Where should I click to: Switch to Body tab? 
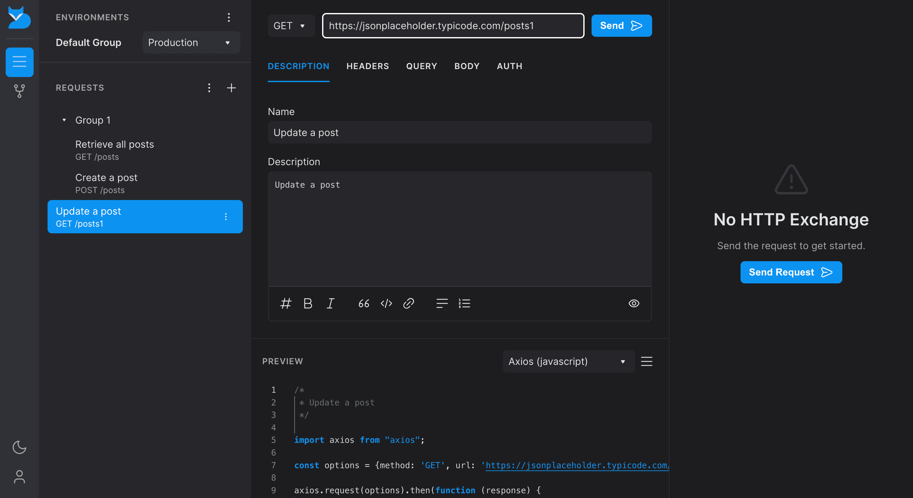(x=467, y=66)
